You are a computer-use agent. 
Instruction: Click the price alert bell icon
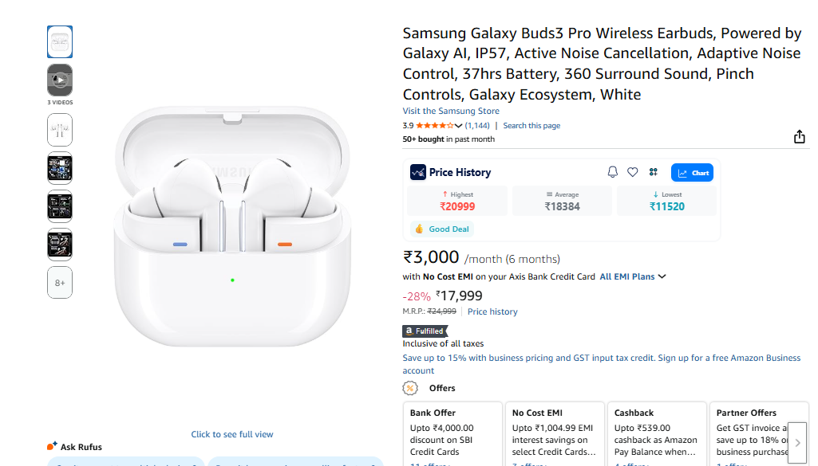pos(613,172)
